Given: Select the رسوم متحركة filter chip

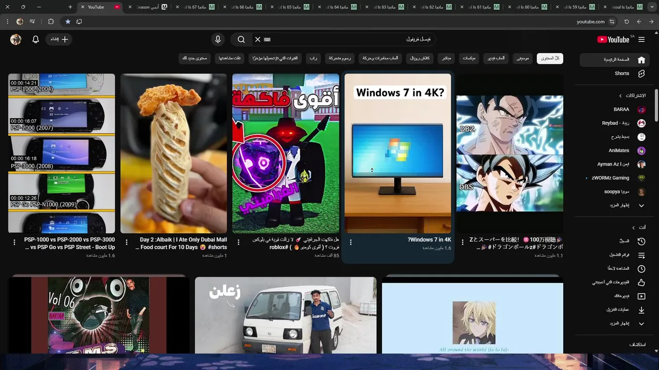Looking at the screenshot, I should coord(340,59).
